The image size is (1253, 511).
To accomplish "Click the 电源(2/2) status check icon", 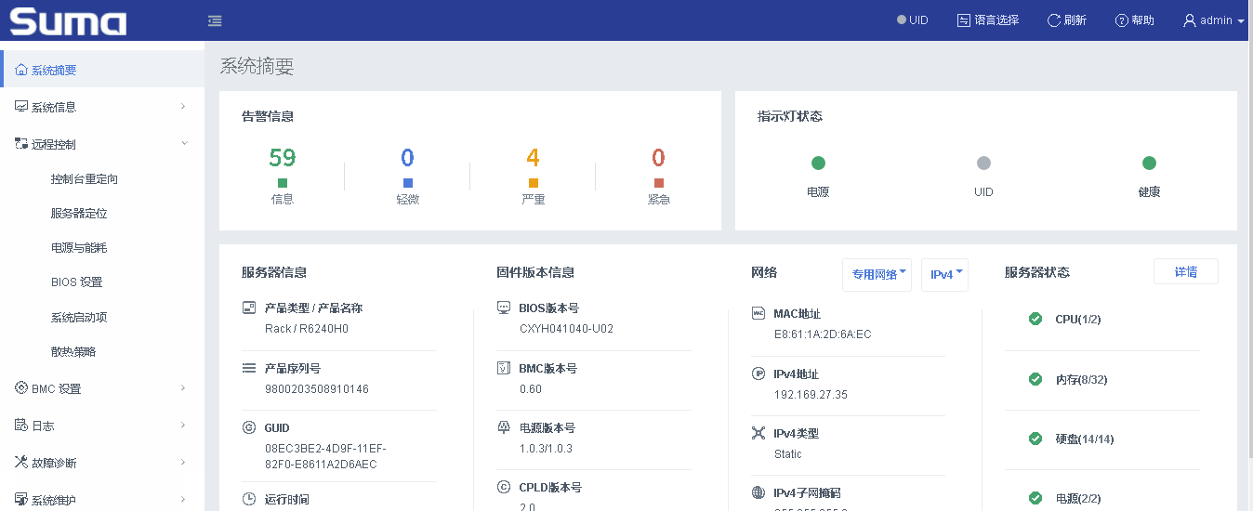I will tap(1035, 498).
